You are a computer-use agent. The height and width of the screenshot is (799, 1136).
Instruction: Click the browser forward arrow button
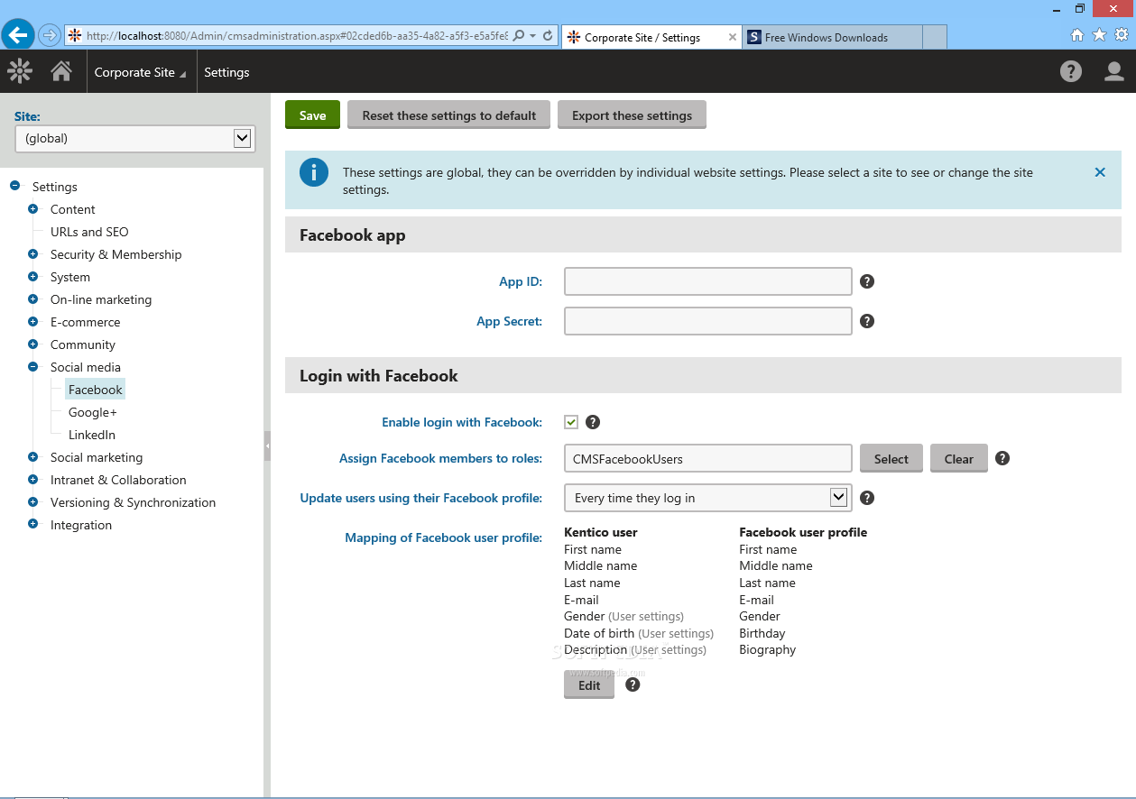(x=50, y=36)
